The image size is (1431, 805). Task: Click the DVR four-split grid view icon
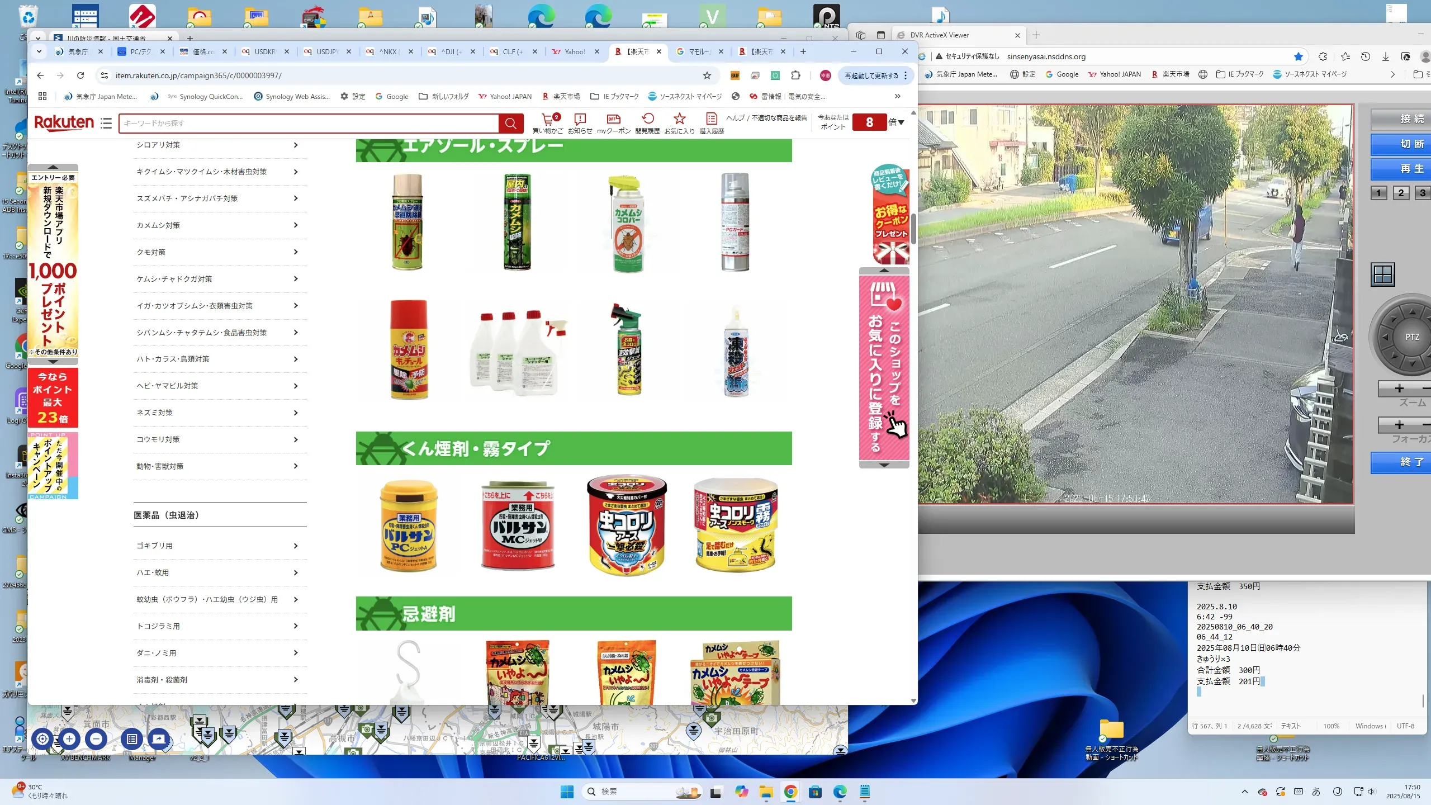coord(1383,274)
